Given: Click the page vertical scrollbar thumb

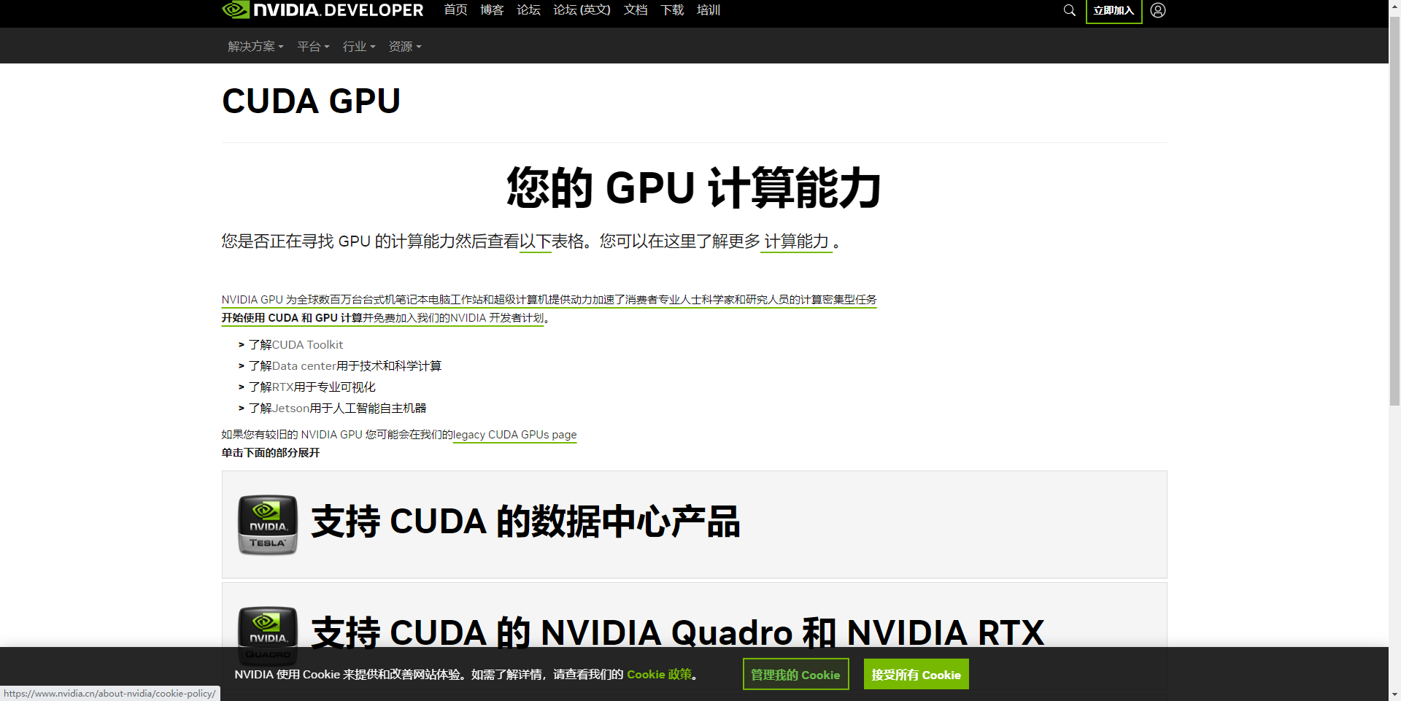Looking at the screenshot, I should point(1394,212).
